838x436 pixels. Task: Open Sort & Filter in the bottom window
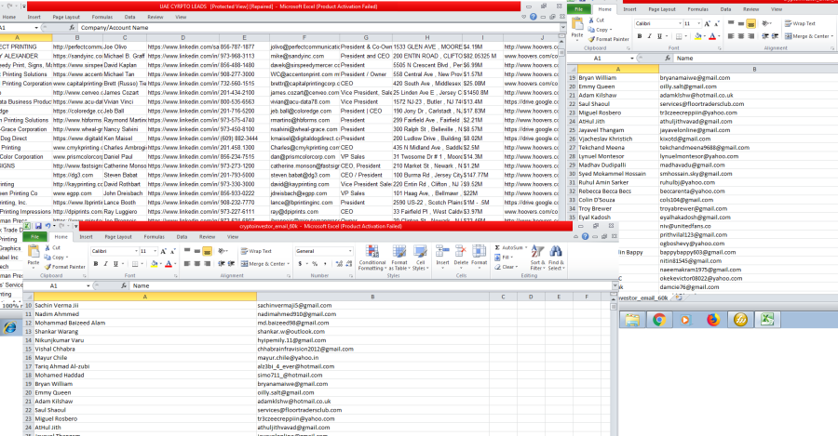[x=537, y=258]
